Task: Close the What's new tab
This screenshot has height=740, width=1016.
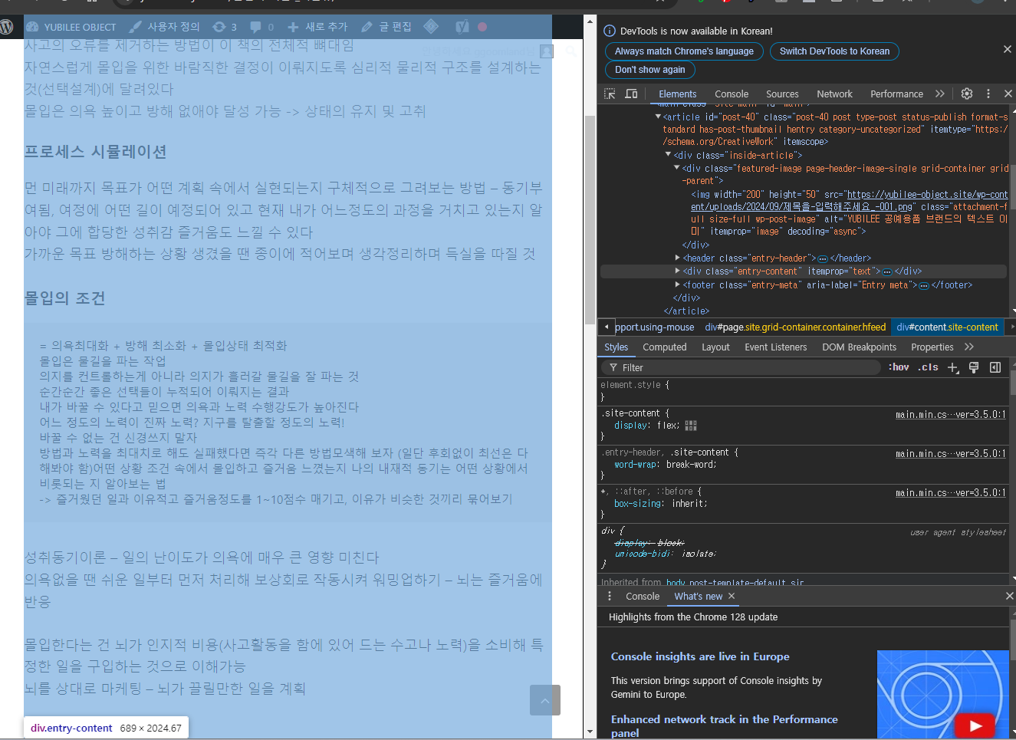Action: (732, 596)
